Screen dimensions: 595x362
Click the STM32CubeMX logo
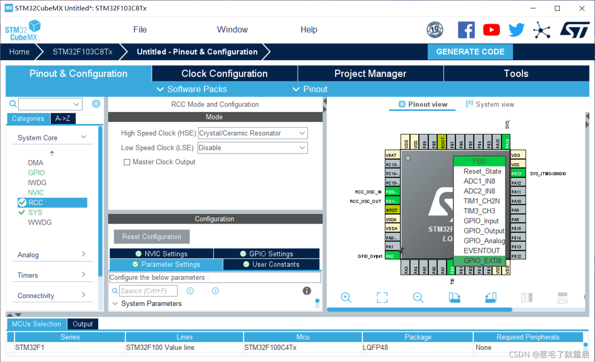[x=23, y=30]
